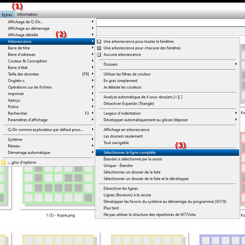Expand the 'Développer automatiquement au glisser/déposer' arrow
This screenshot has width=245, height=245.
coord(236,120)
